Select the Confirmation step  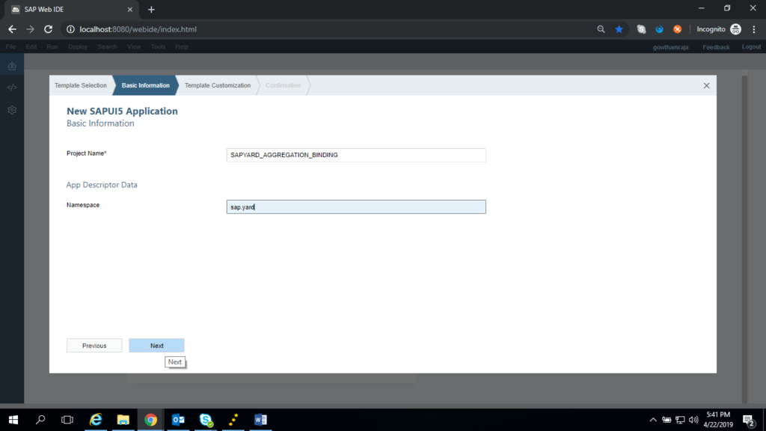pos(284,85)
